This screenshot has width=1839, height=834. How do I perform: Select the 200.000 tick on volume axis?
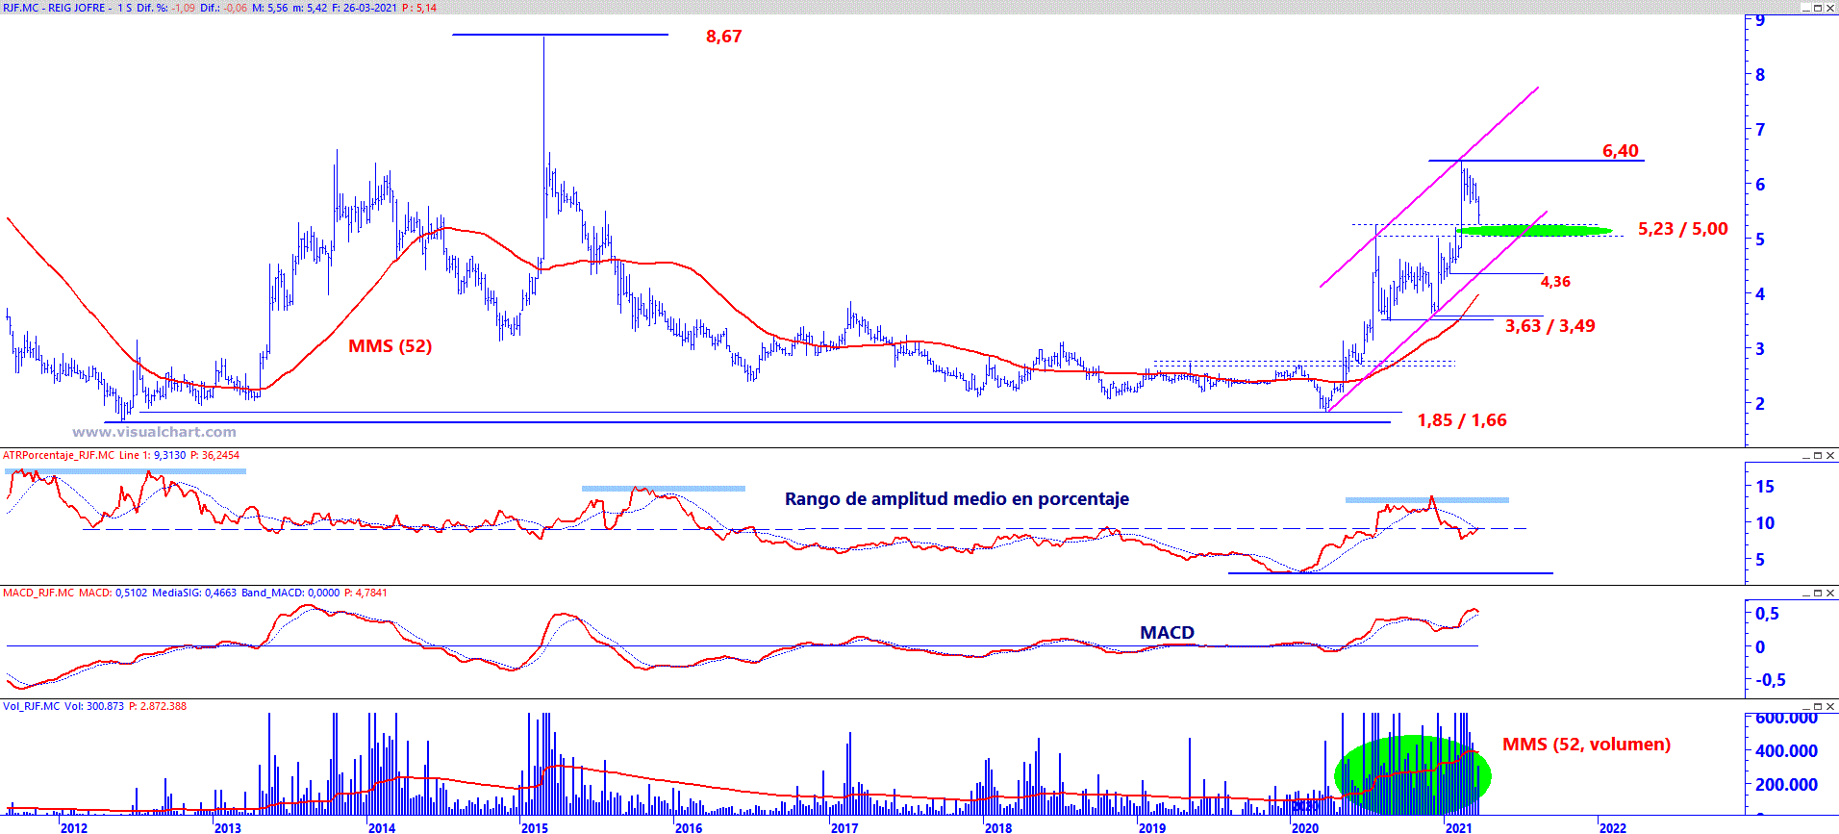(x=1787, y=785)
